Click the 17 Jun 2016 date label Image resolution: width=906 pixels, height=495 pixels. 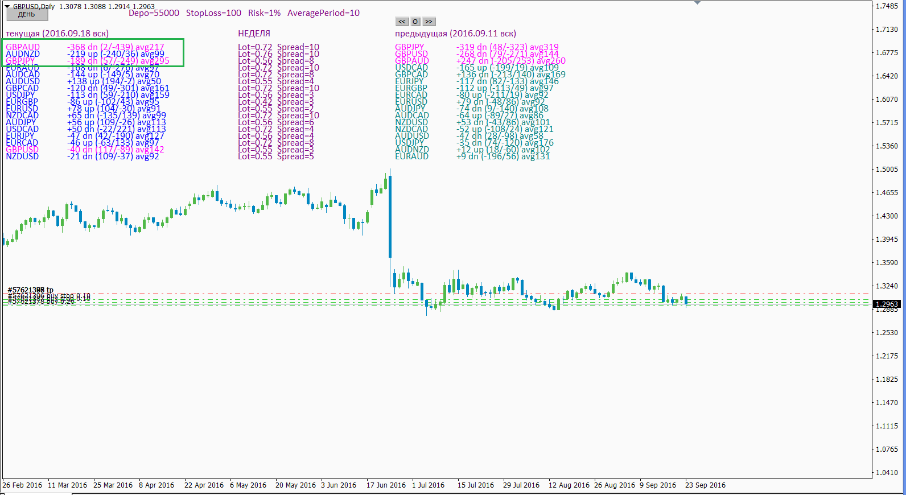coord(386,485)
